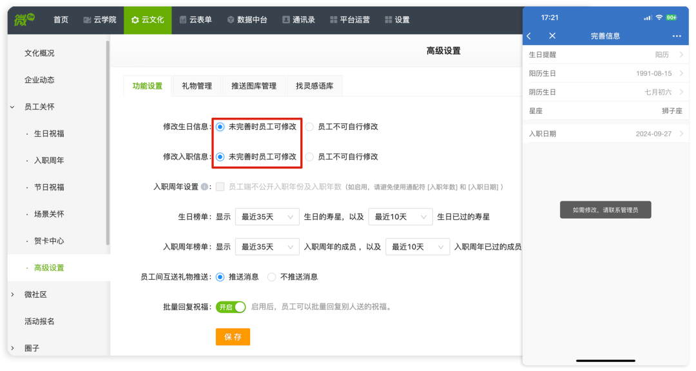The height and width of the screenshot is (371, 696).
Task: Switch to the 找灵感语库 tab
Action: pos(314,86)
